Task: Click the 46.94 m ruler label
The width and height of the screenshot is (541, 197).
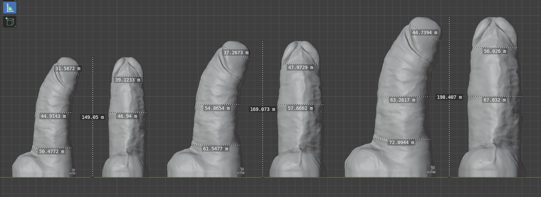Action: tap(127, 116)
